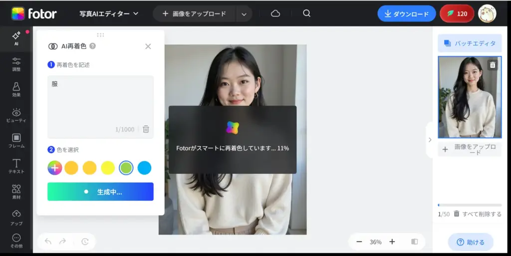Open the テキスト text sidebar tool
The width and height of the screenshot is (511, 256).
(16, 166)
